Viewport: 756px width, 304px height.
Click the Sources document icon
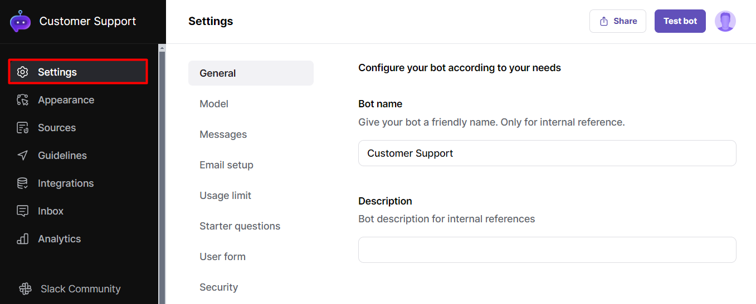pos(23,128)
